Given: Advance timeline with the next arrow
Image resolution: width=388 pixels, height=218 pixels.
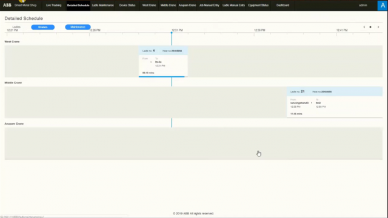Looking at the screenshot, I should [x=378, y=27].
